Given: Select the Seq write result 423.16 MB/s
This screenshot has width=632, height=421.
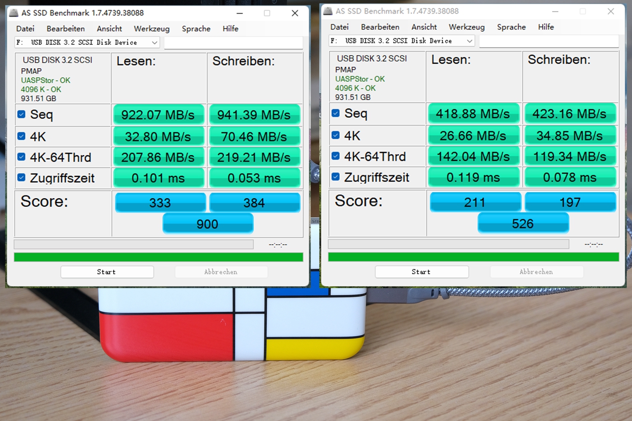Looking at the screenshot, I should tap(570, 114).
